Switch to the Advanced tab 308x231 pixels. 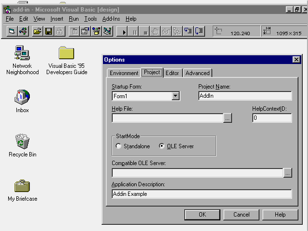[197, 73]
